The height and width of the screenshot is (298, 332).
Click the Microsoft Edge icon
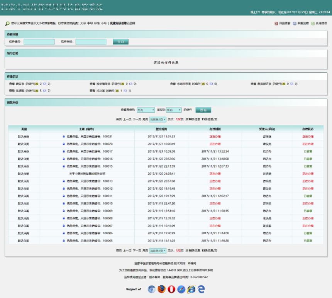201,289
